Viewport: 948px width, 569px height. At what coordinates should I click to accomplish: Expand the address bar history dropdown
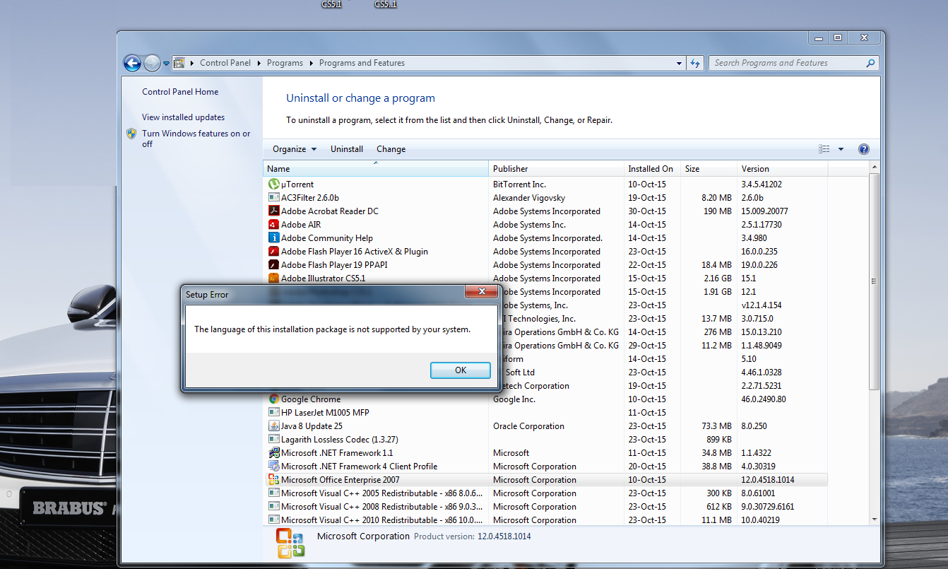679,63
